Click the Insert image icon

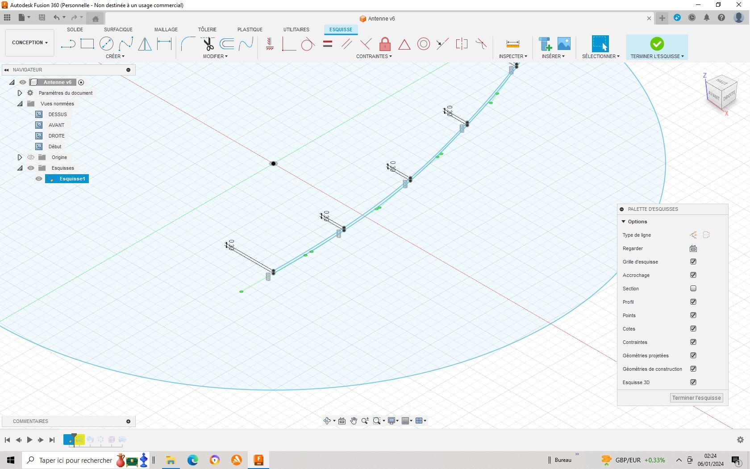(x=564, y=44)
